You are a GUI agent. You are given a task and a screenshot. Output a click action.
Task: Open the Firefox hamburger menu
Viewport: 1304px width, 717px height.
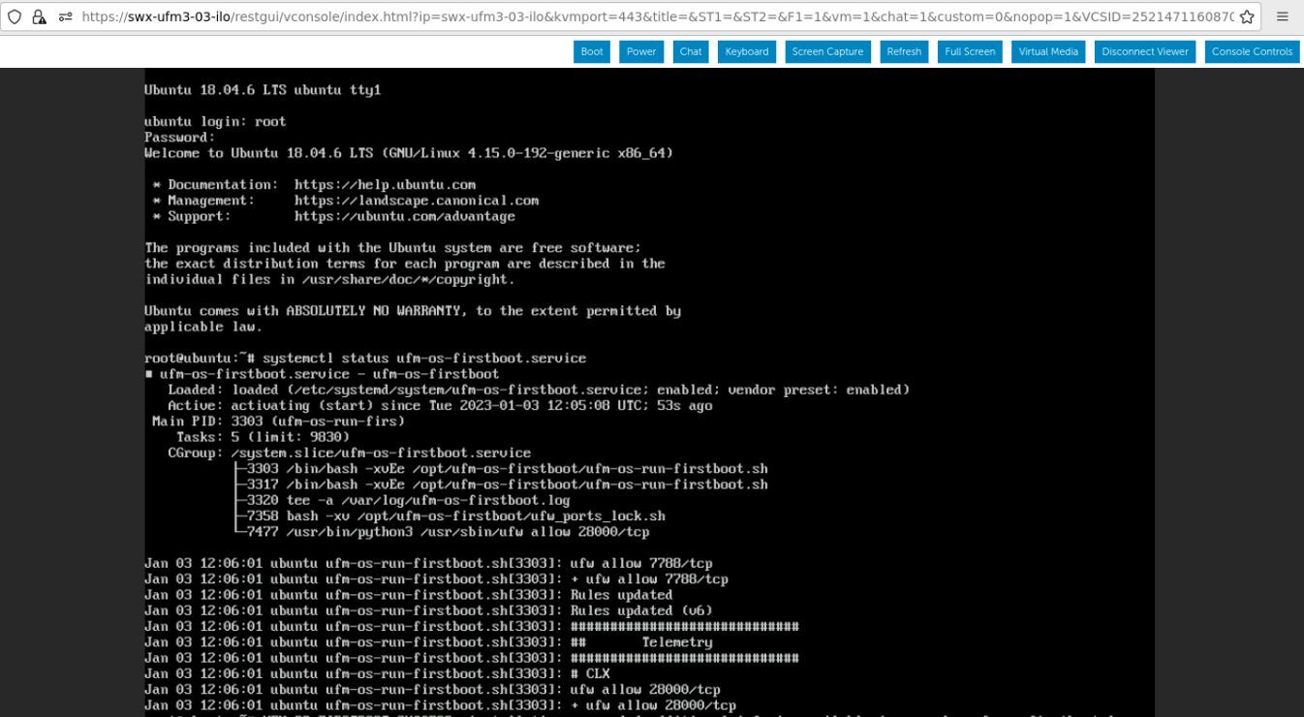[1283, 16]
